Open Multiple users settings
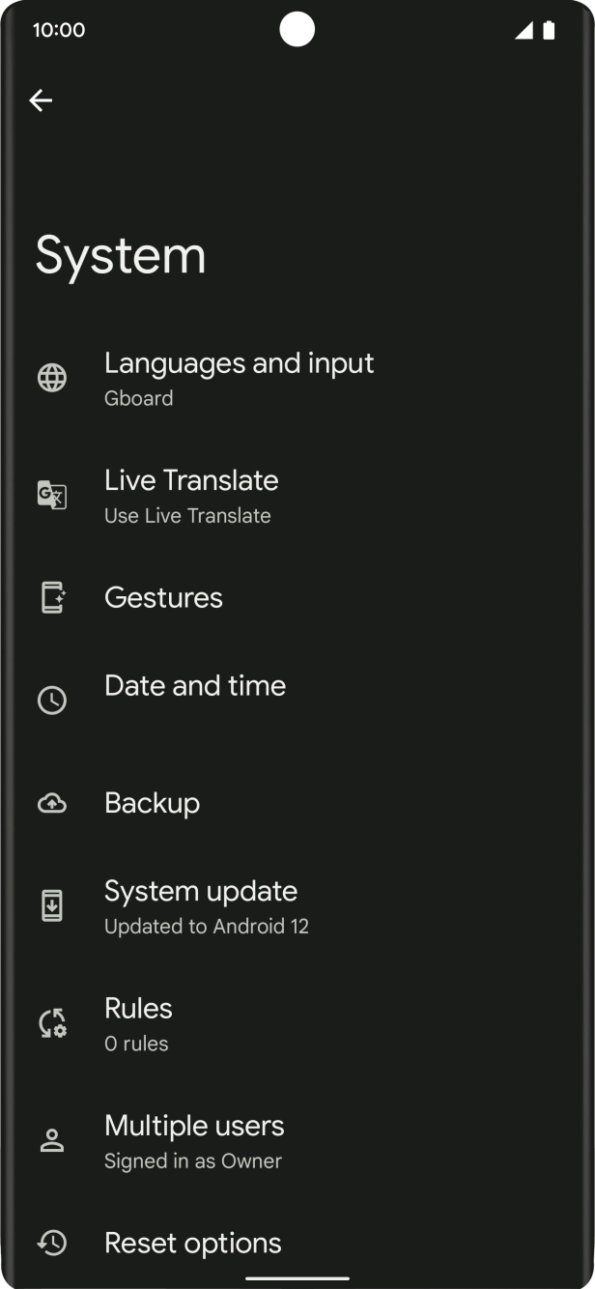 pos(194,1140)
